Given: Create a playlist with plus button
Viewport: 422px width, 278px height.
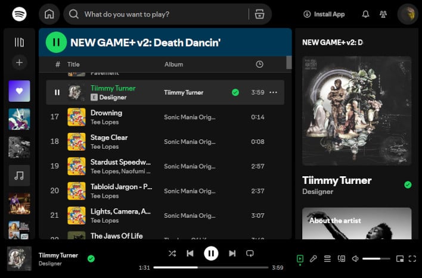Looking at the screenshot, I should pyautogui.click(x=20, y=63).
